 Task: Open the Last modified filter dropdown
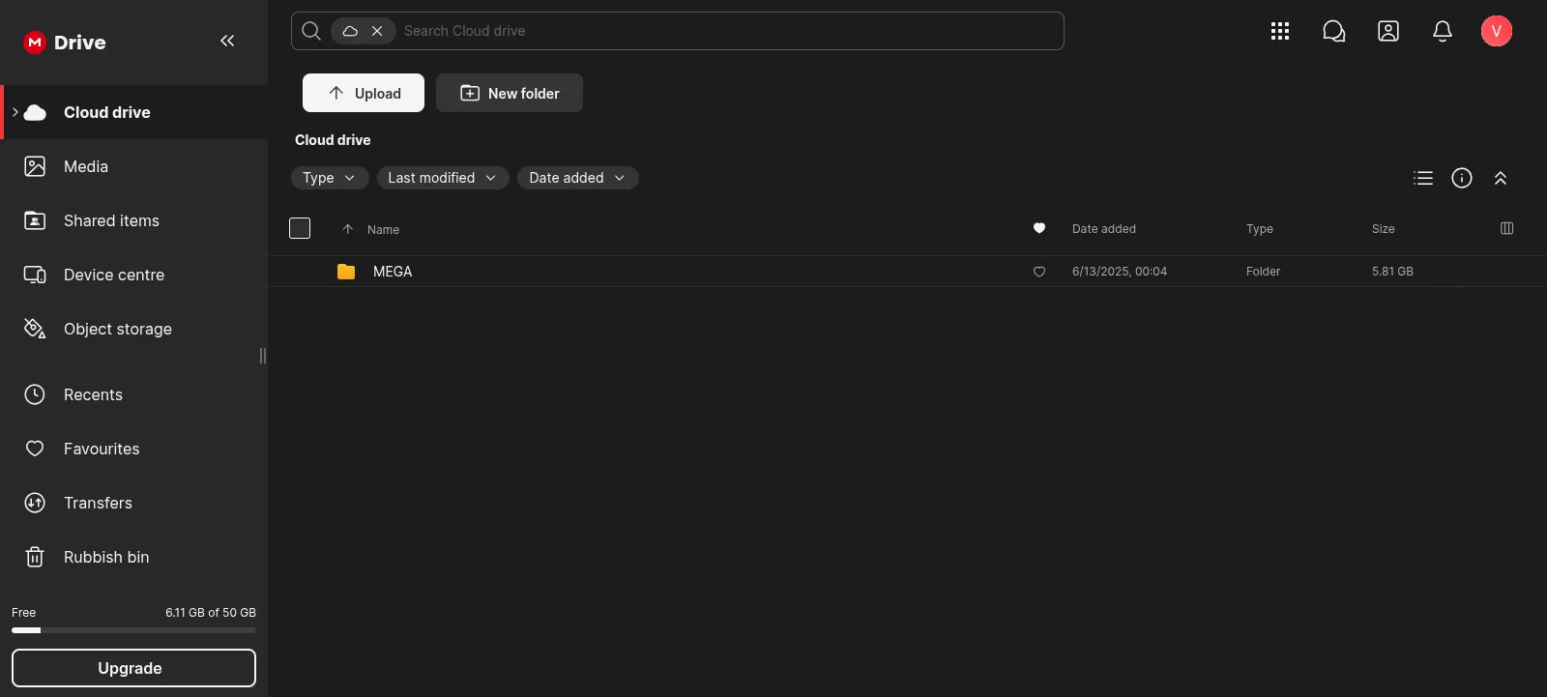(443, 178)
